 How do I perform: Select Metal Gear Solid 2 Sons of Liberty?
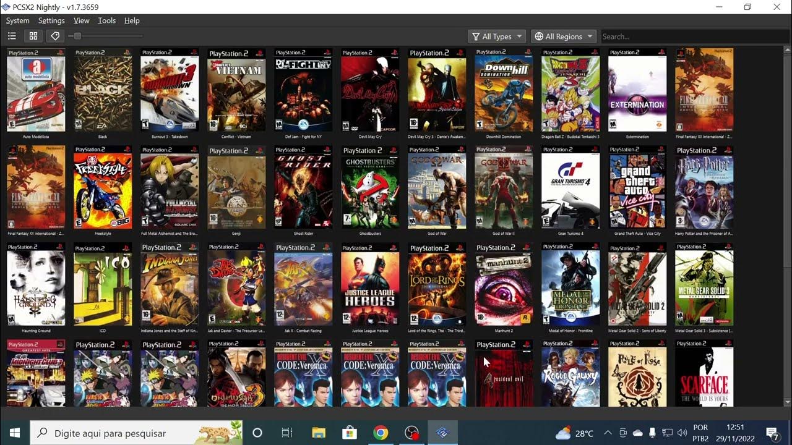[x=637, y=284]
